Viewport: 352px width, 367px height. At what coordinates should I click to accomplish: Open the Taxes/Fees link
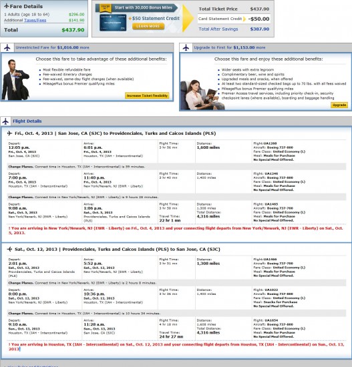tap(35, 21)
